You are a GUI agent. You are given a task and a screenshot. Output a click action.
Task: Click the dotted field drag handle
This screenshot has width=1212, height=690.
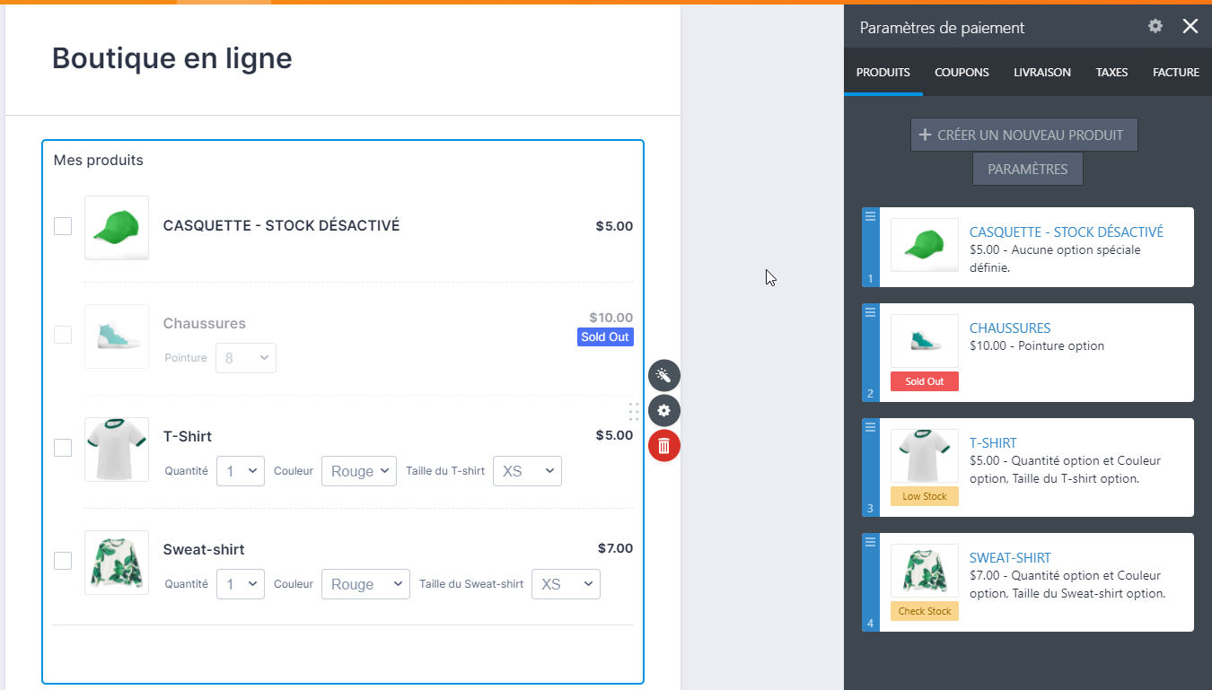click(x=634, y=411)
